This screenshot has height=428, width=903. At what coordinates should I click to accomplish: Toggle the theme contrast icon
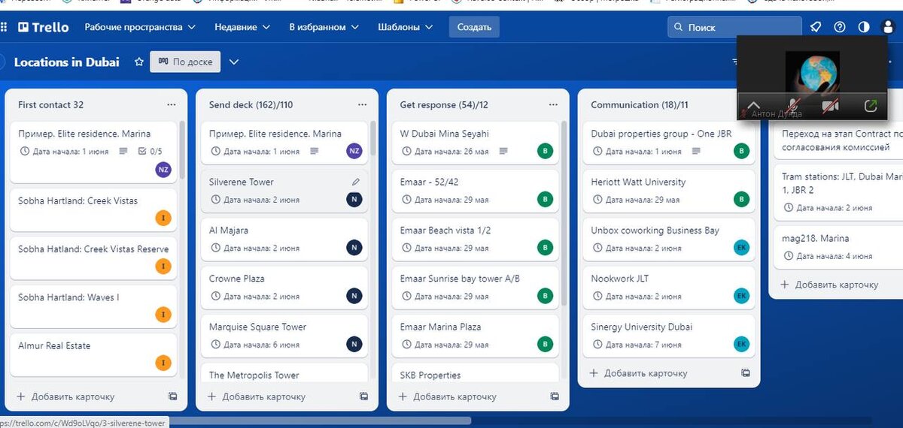pyautogui.click(x=864, y=27)
